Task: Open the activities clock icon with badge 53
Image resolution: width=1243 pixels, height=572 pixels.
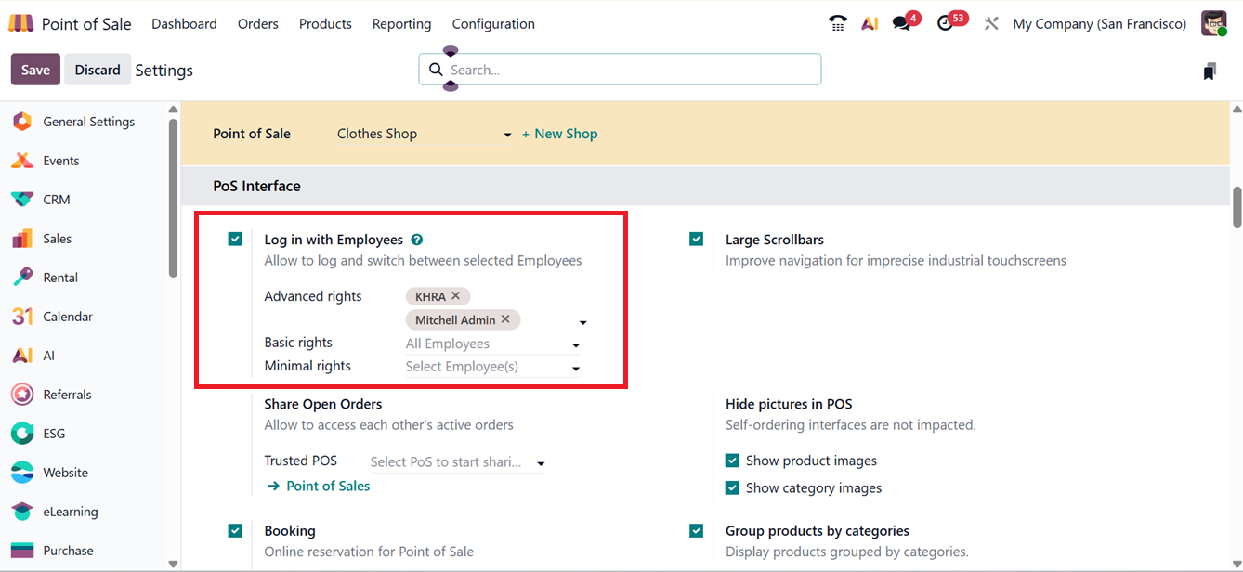Action: [x=946, y=24]
